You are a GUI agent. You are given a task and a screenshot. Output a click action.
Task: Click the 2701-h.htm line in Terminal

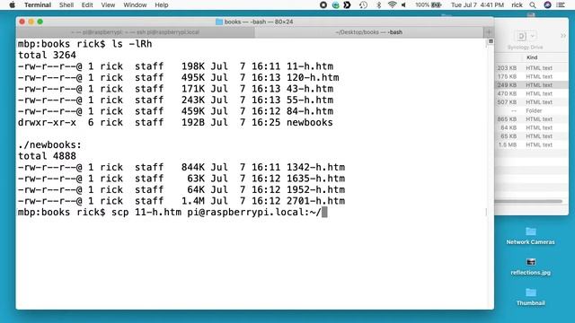[x=181, y=201]
